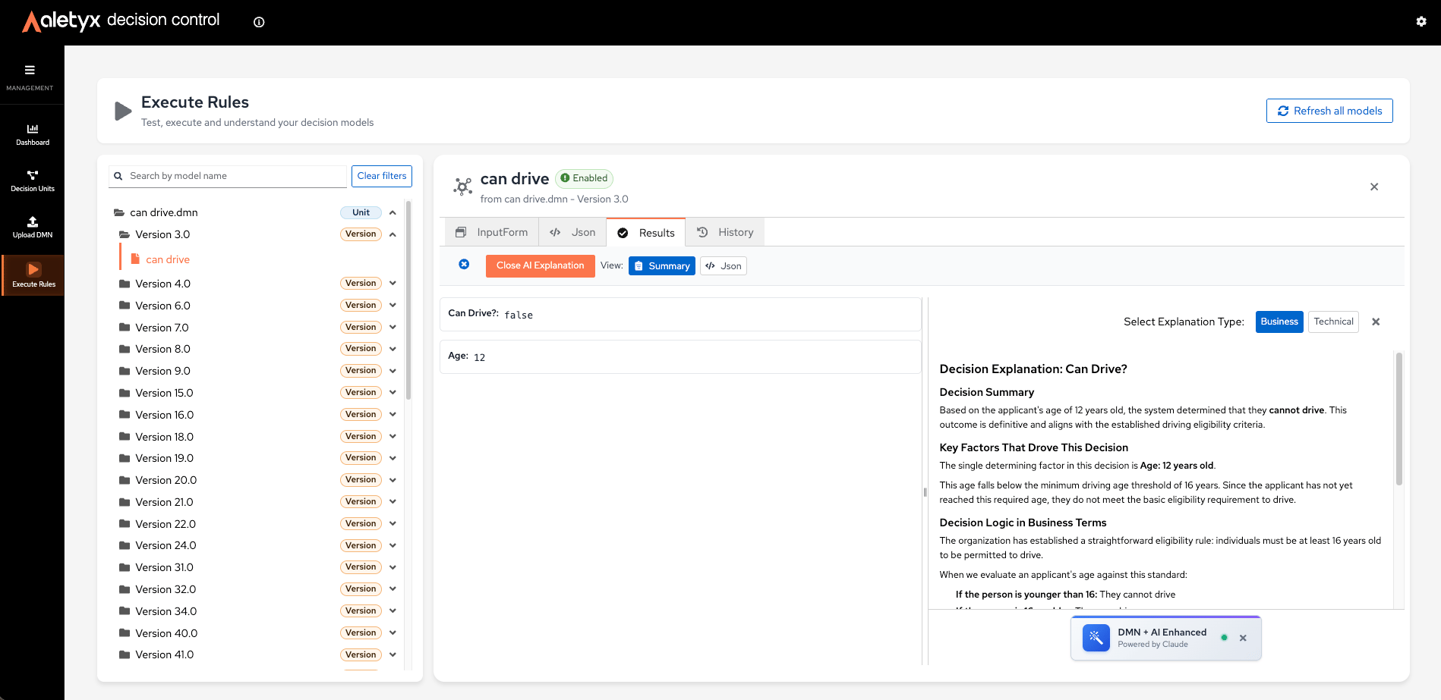This screenshot has width=1441, height=700.
Task: Click the Execute Rules play icon in header
Action: pos(123,111)
